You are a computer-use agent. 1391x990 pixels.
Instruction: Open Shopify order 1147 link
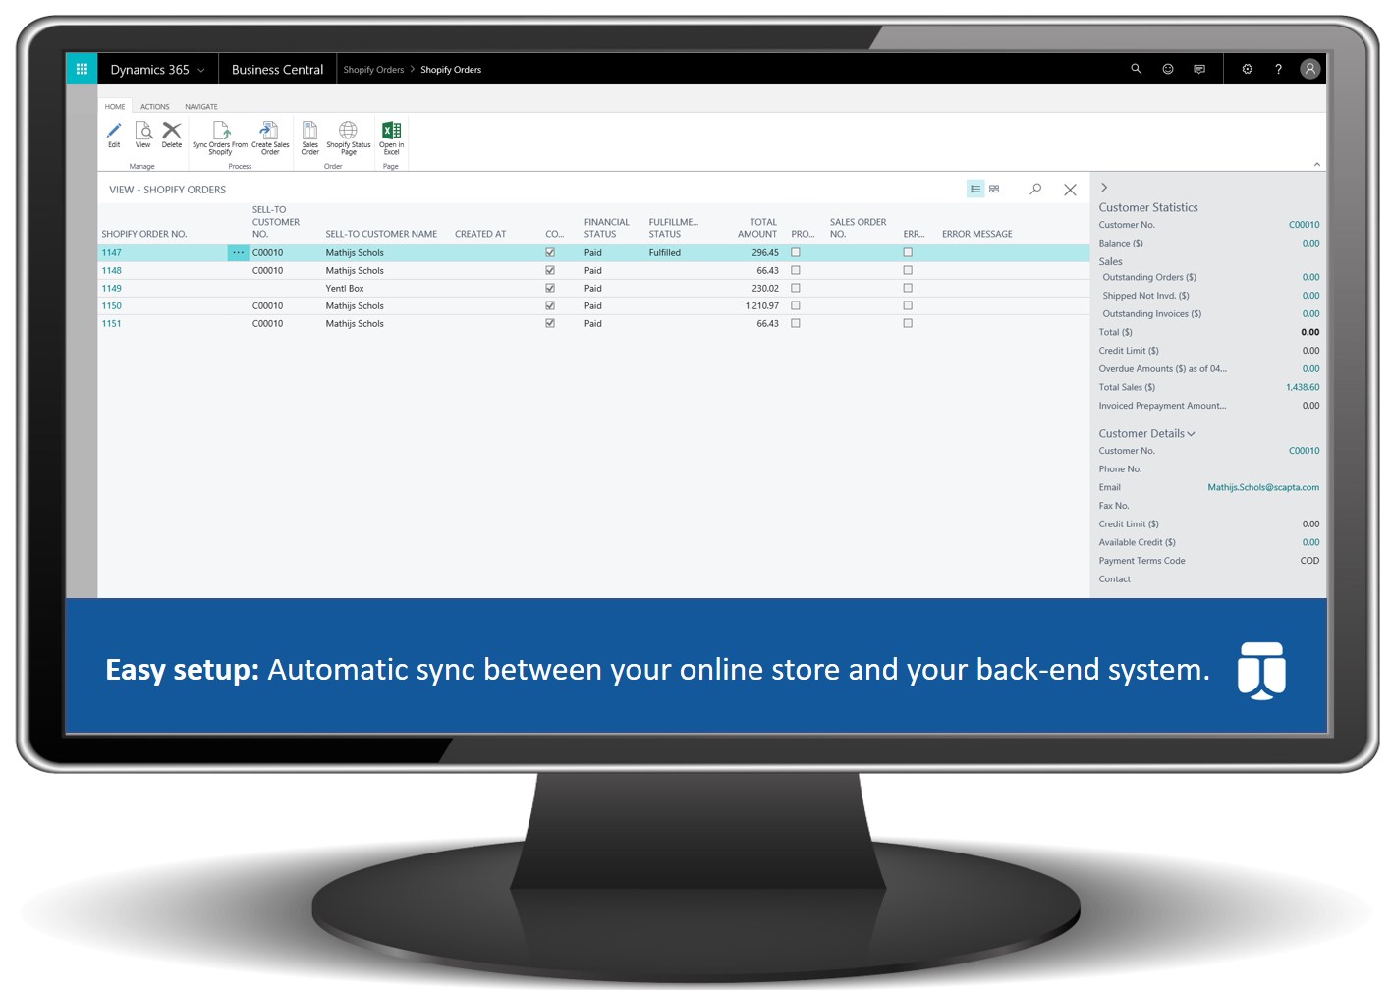tap(112, 252)
